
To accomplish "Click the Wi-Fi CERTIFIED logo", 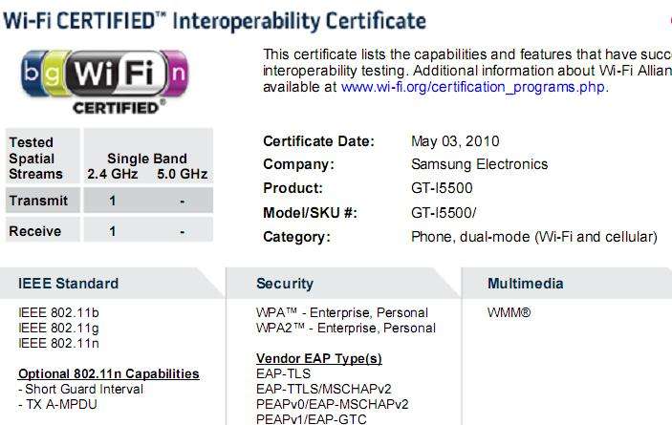I will click(104, 82).
